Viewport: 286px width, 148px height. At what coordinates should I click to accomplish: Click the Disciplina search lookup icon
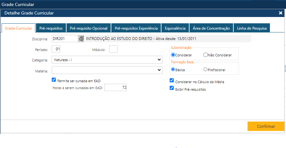[81, 39]
